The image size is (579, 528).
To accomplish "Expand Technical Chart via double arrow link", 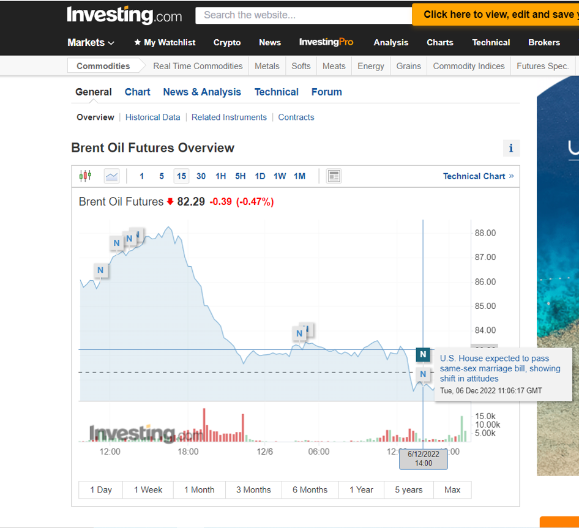I will [x=478, y=176].
